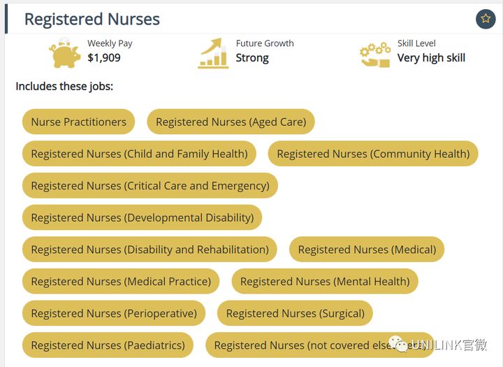Image resolution: width=503 pixels, height=367 pixels.
Task: Select Registered Nurses (Aged Care) tag
Action: click(x=231, y=122)
